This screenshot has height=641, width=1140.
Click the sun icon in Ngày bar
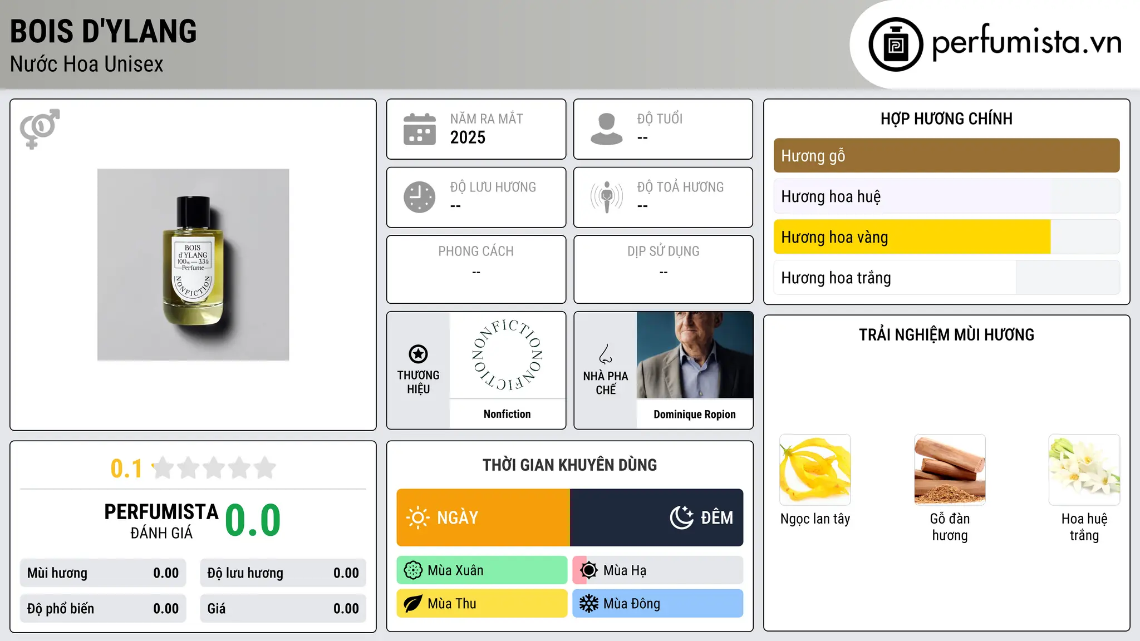point(418,517)
